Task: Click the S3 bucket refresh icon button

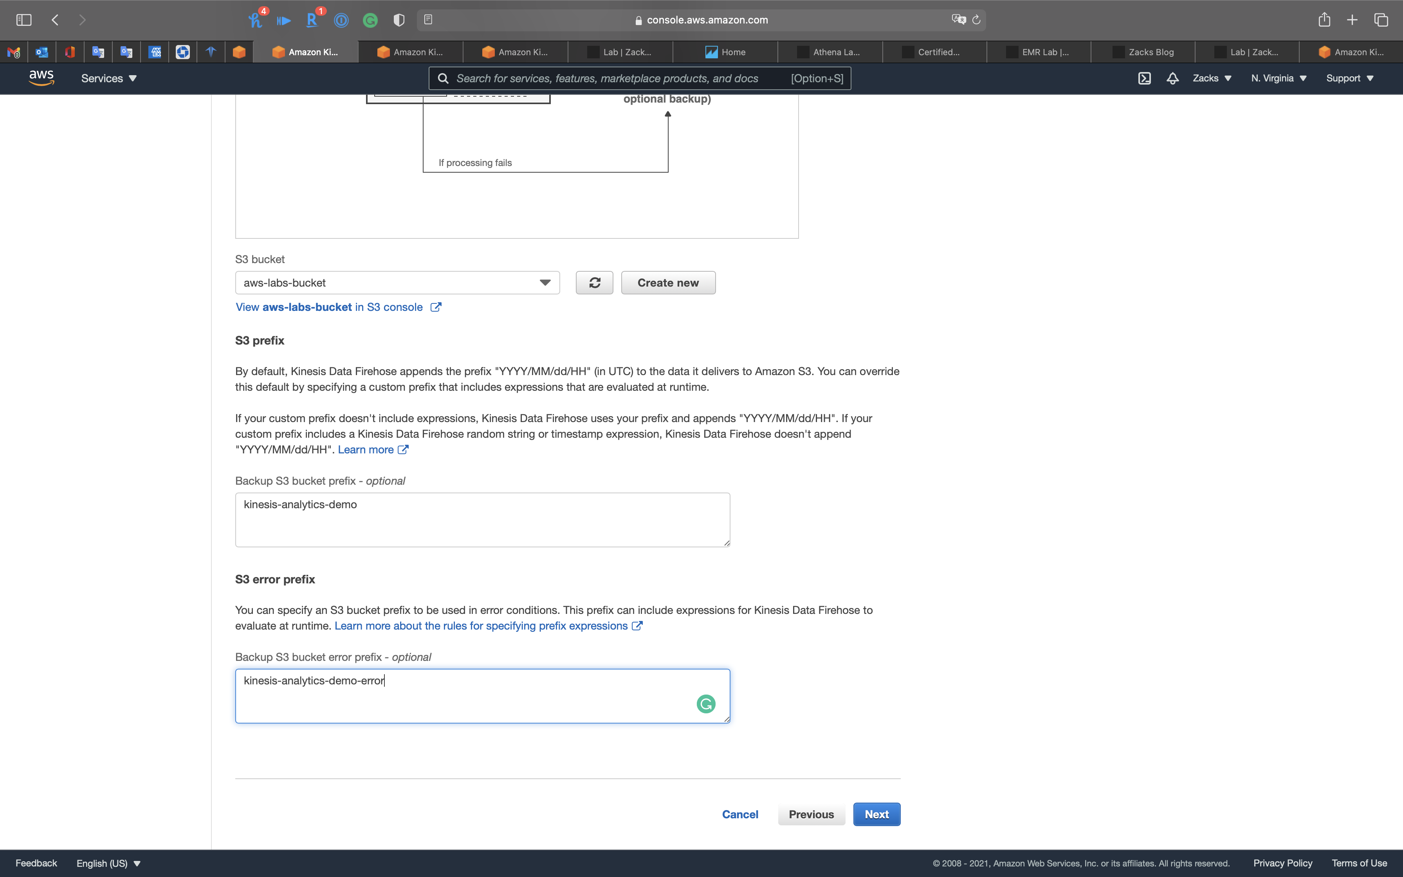Action: tap(594, 282)
